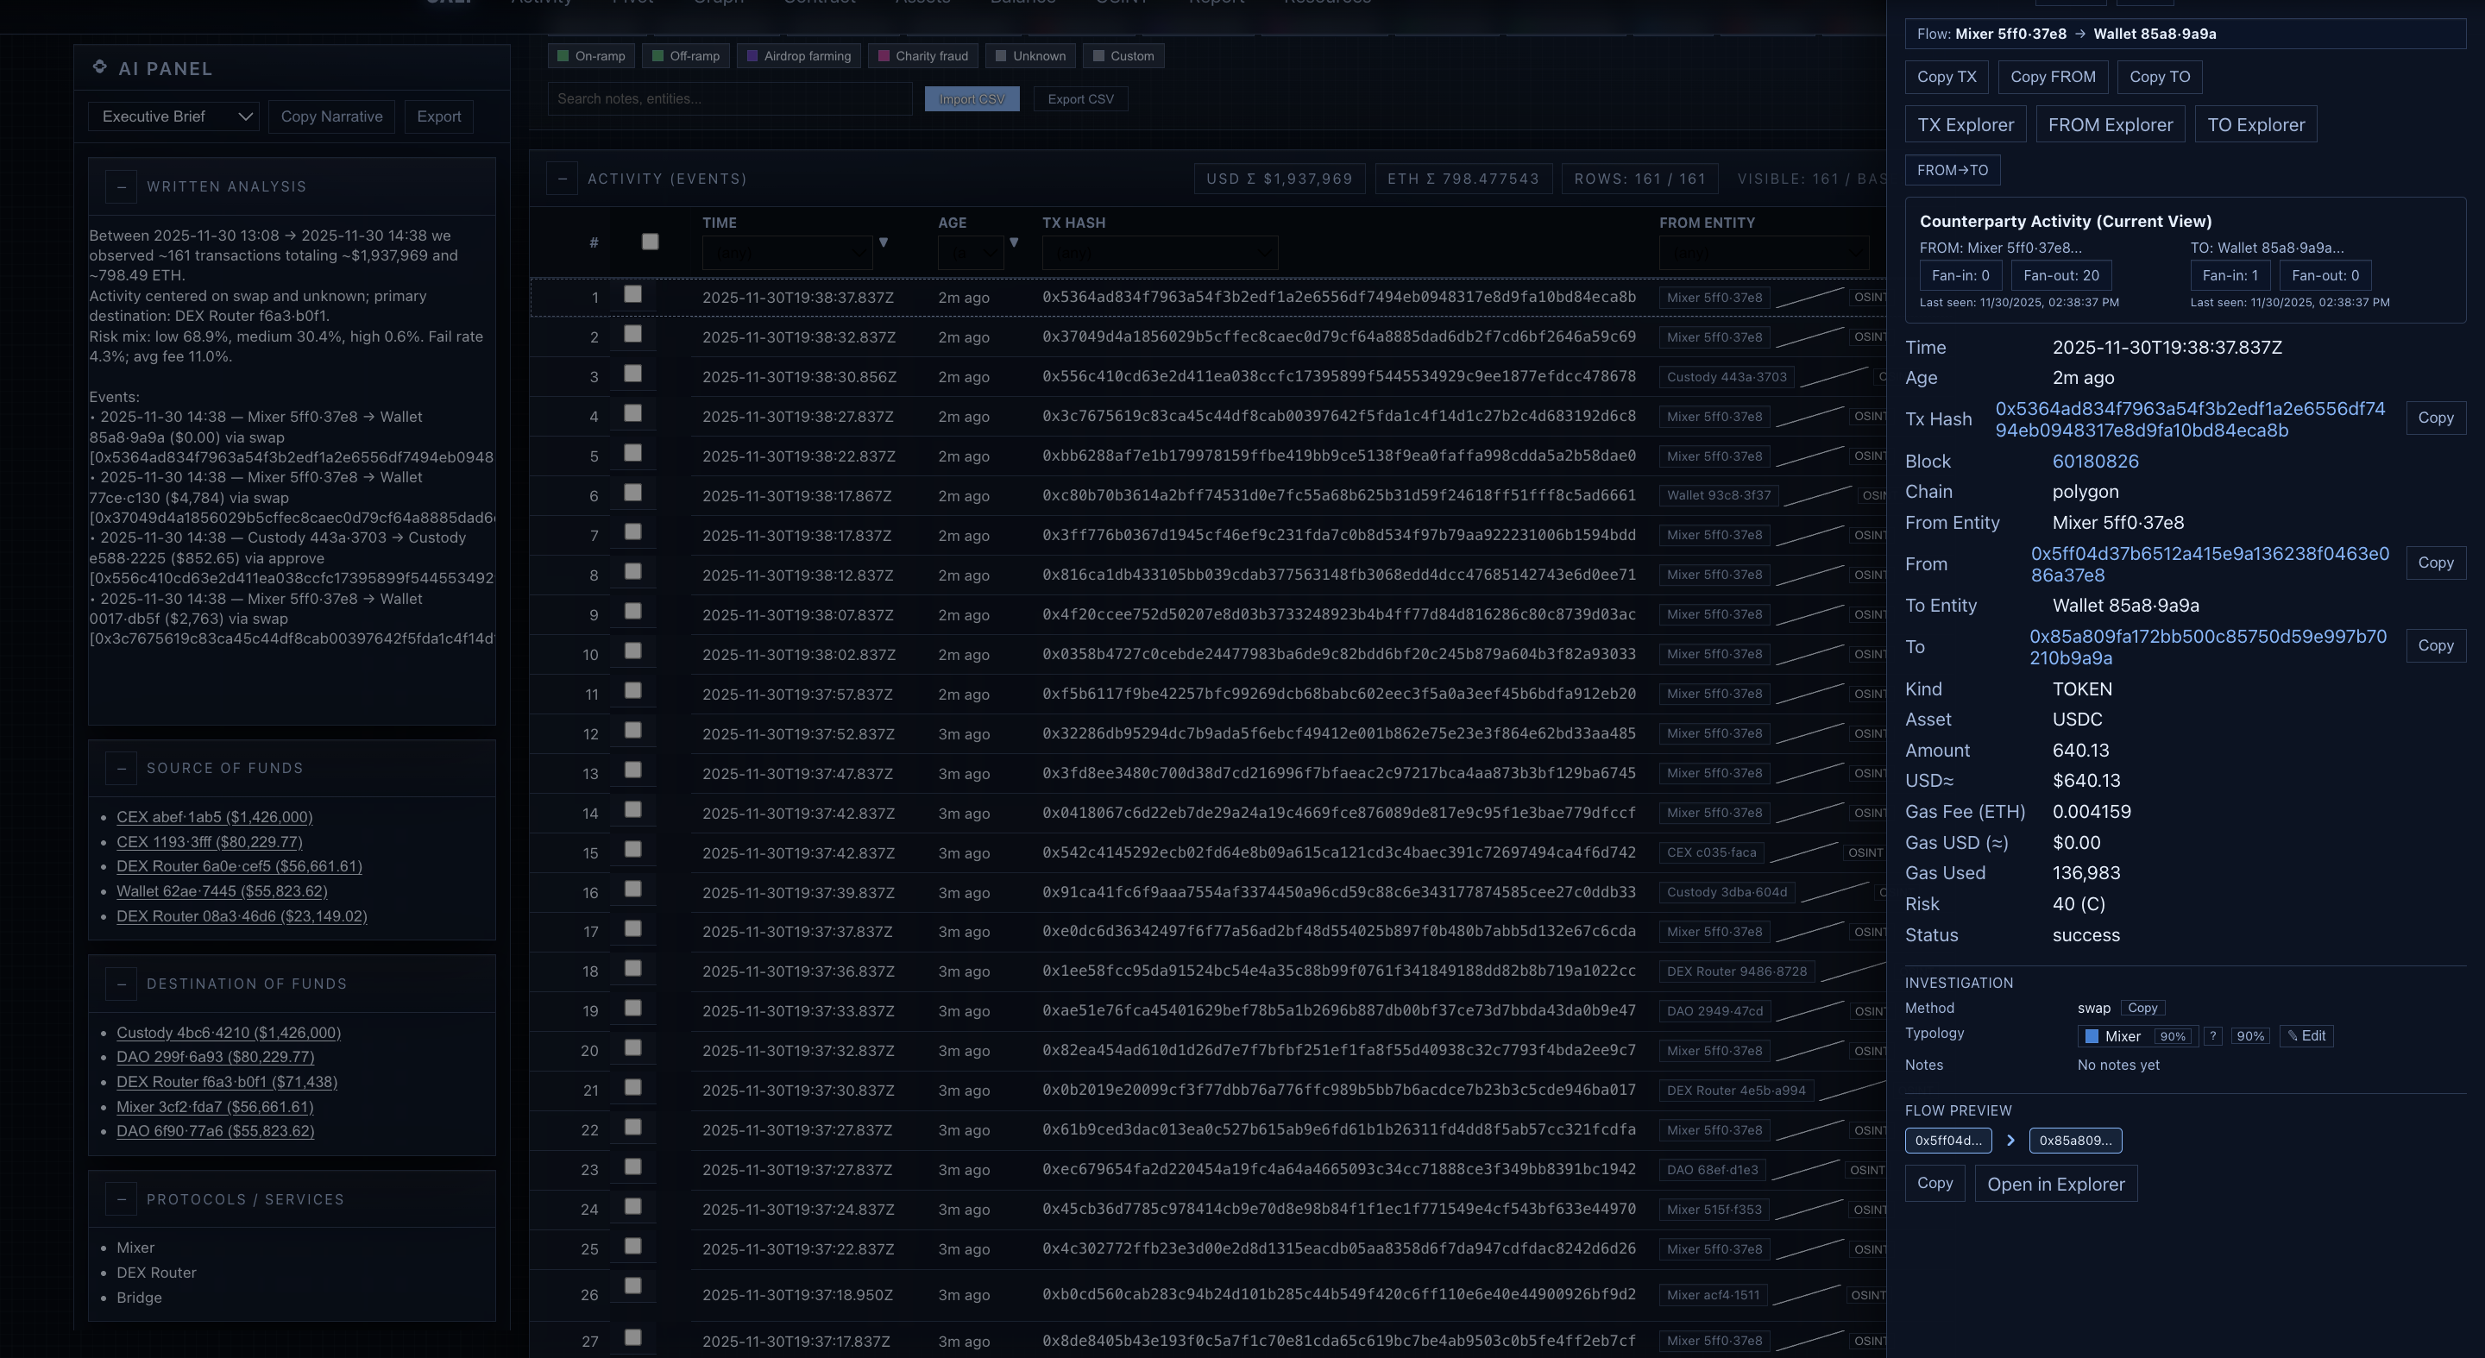Collapse the Source of Funds section
2485x1358 pixels.
tap(121, 769)
